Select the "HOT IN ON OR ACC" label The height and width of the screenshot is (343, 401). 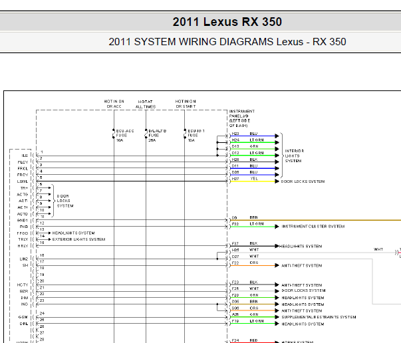click(114, 104)
